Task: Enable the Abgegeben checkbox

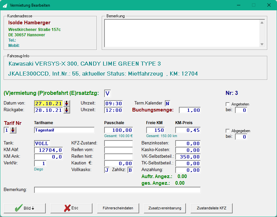Action: [228, 131]
